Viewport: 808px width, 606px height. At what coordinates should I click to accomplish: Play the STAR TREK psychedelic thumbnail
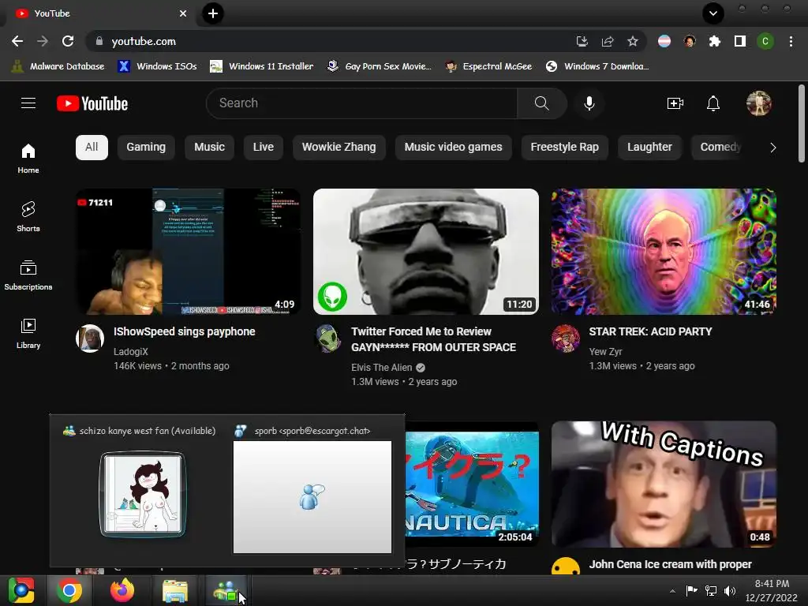pyautogui.click(x=664, y=252)
